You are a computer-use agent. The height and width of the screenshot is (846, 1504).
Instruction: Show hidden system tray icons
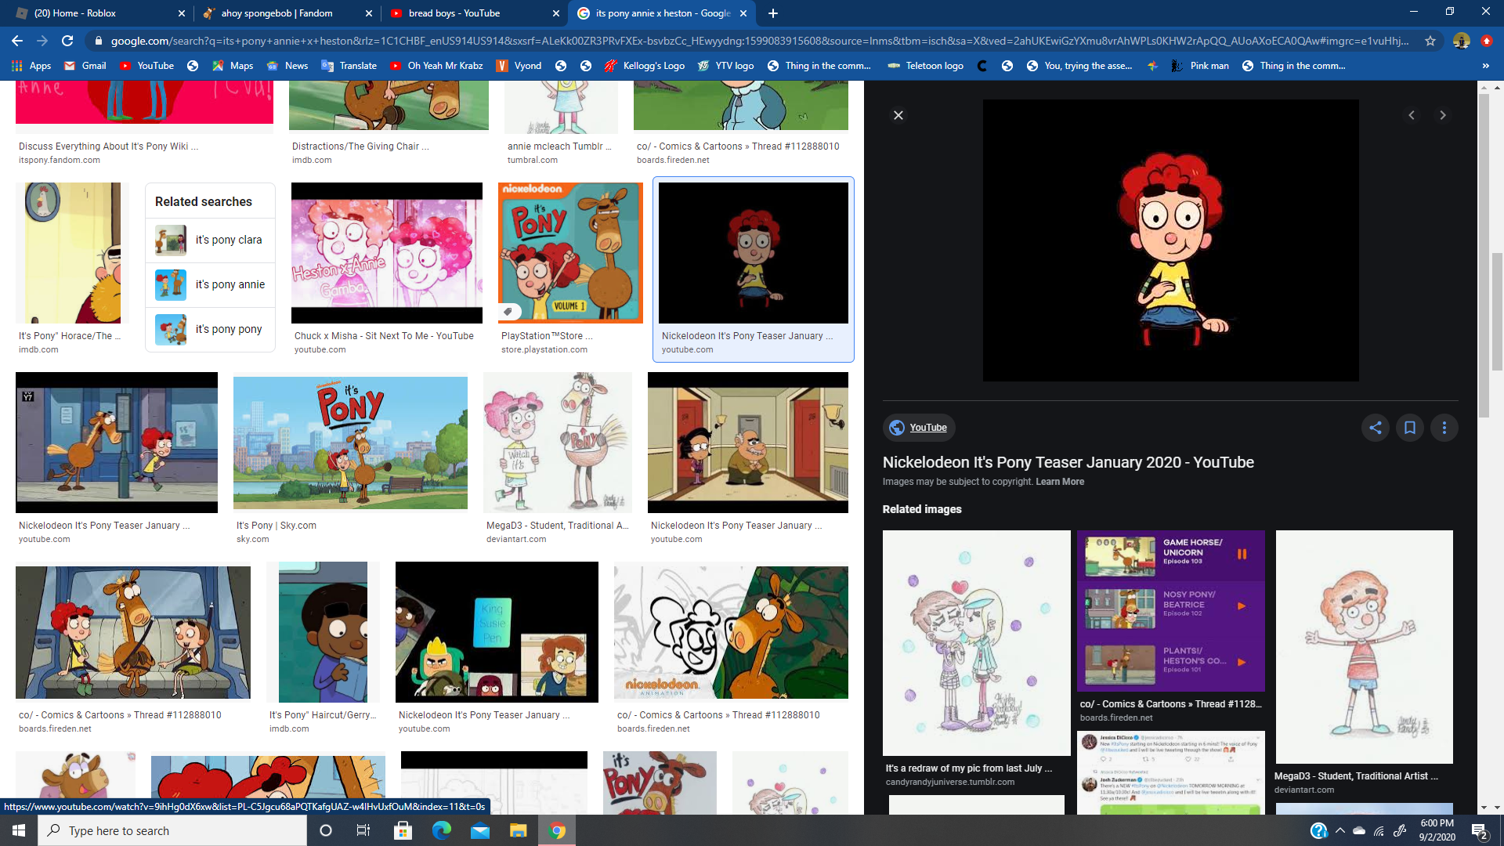pyautogui.click(x=1339, y=830)
